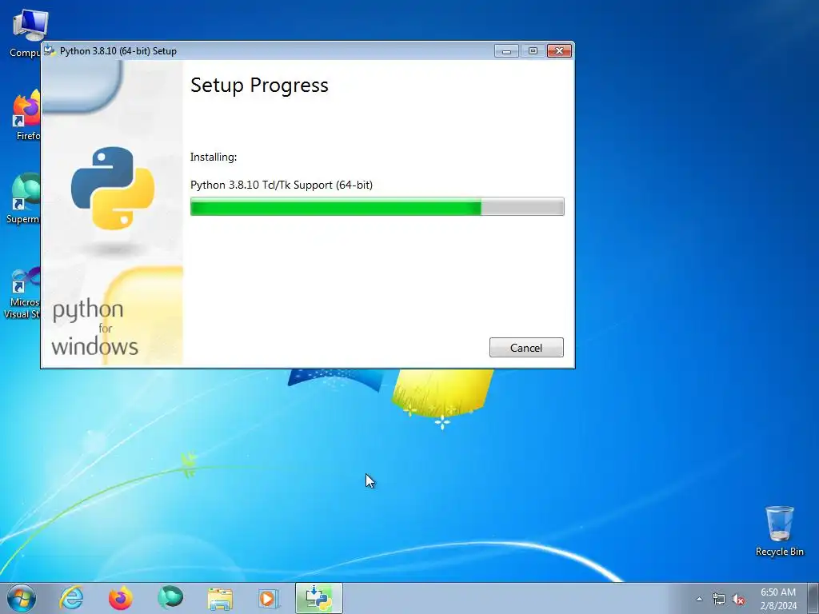This screenshot has height=614, width=819.
Task: Click the Python logo in installer
Action: [113, 188]
